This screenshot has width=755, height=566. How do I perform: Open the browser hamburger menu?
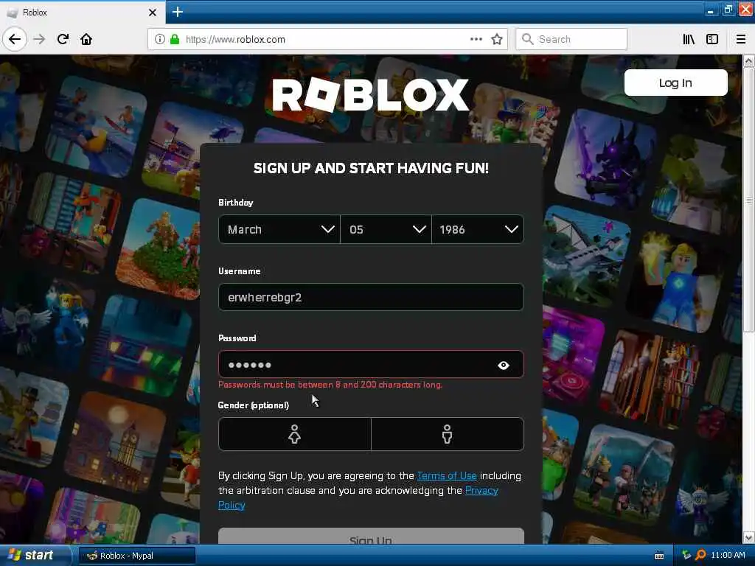tap(740, 39)
